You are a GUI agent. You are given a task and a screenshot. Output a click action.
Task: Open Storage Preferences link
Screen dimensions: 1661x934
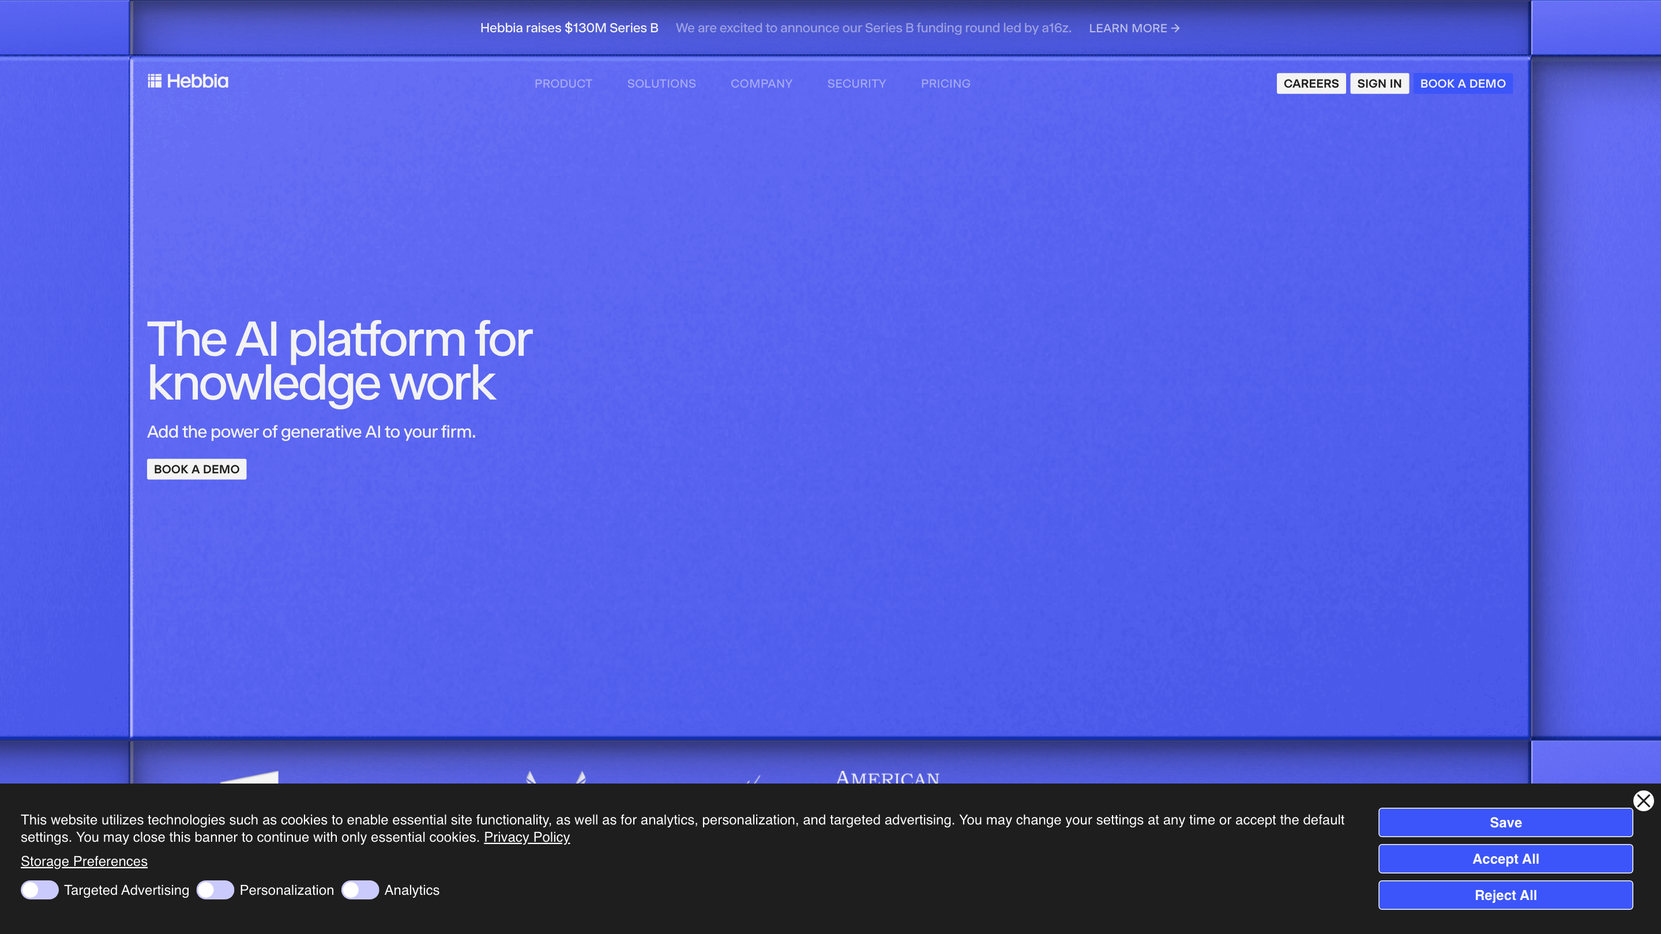click(84, 861)
